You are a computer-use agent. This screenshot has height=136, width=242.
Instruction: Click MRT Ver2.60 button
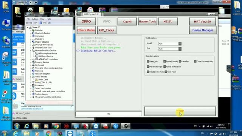pos(202,22)
